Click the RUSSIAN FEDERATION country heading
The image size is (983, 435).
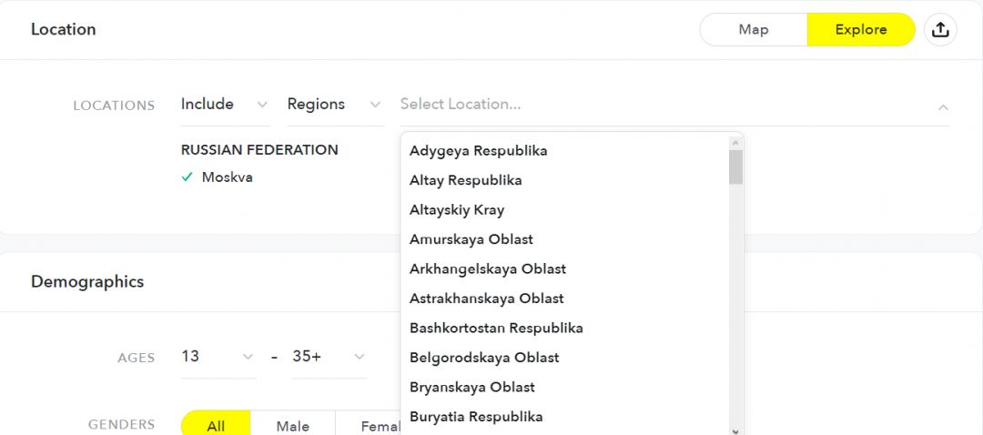coord(259,150)
